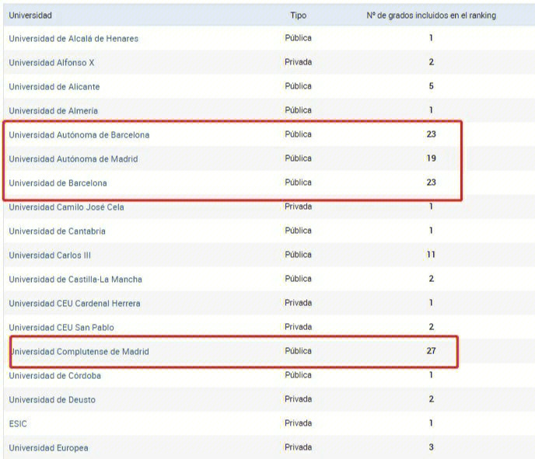Select Pública type in Complutense de Madrid row
Image resolution: width=535 pixels, height=459 pixels.
(x=298, y=351)
